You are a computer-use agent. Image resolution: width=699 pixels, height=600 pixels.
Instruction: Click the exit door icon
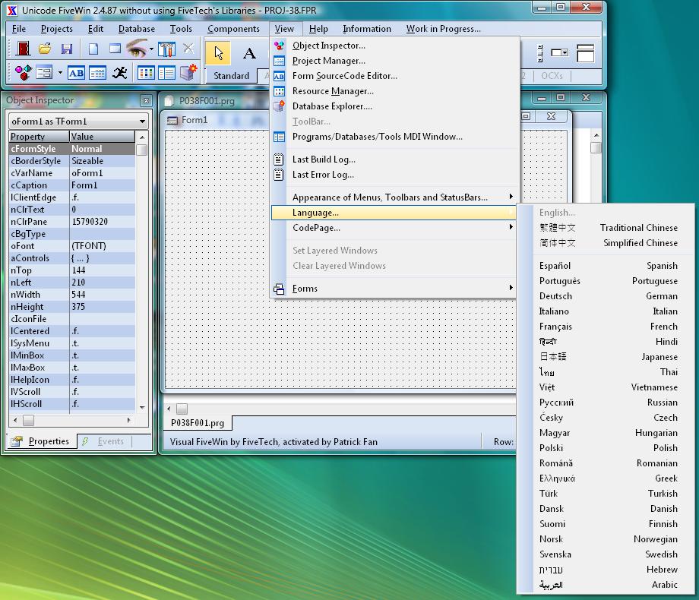[x=22, y=48]
